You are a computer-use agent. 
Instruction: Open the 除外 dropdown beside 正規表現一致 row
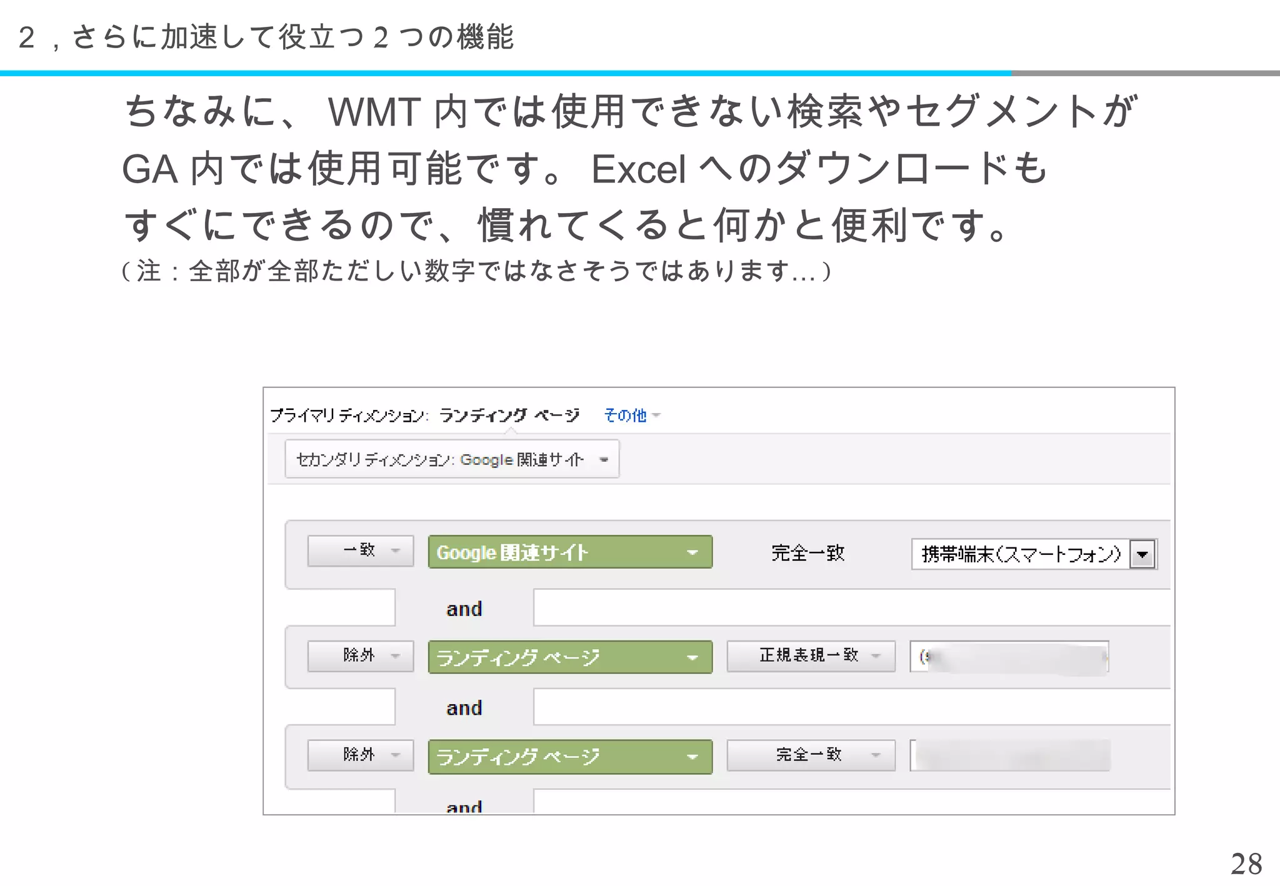pyautogui.click(x=361, y=655)
